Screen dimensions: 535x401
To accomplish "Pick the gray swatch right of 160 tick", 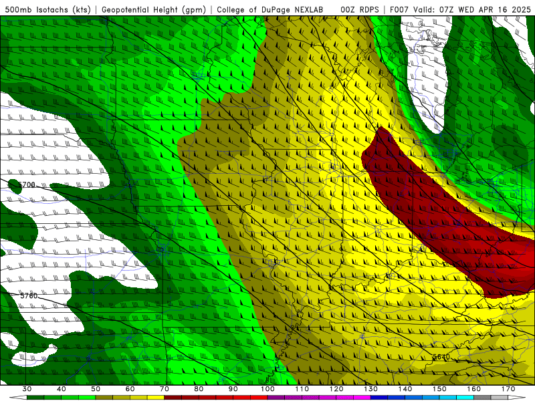I will click(x=482, y=398).
